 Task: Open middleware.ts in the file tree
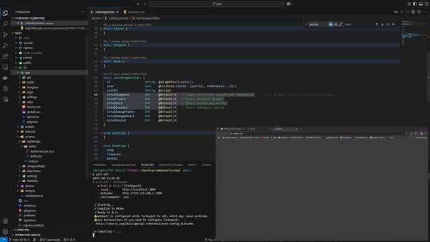[x=34, y=196]
